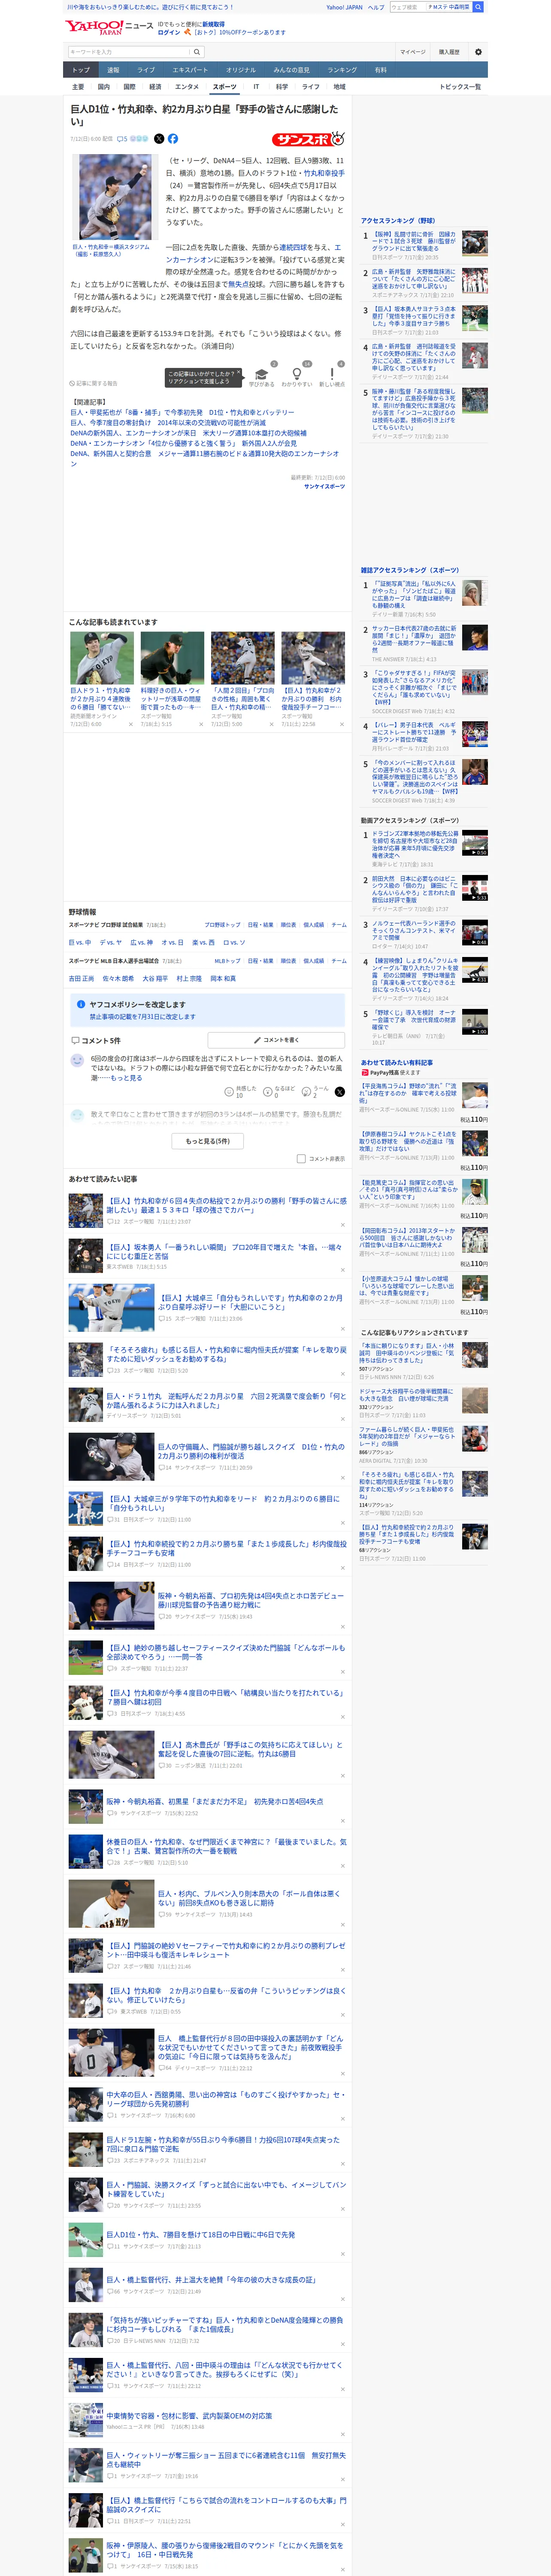The width and height of the screenshot is (551, 2576).
Task: Expand first comment with もっと見る
Action: 126,1078
